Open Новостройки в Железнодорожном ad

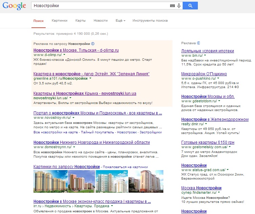click(215, 119)
